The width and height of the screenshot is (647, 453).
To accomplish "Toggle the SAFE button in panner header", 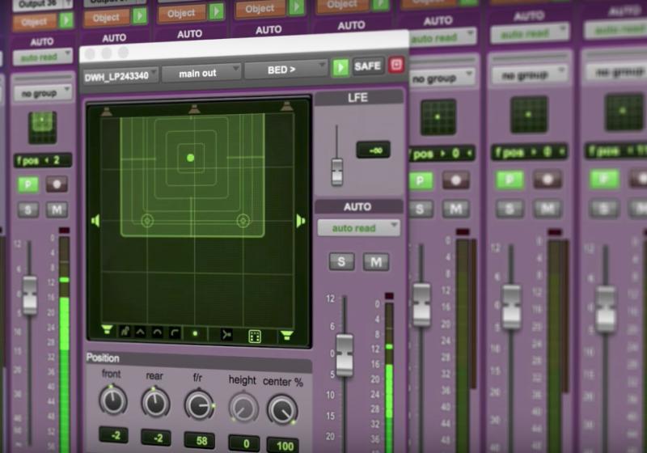I will tap(367, 66).
